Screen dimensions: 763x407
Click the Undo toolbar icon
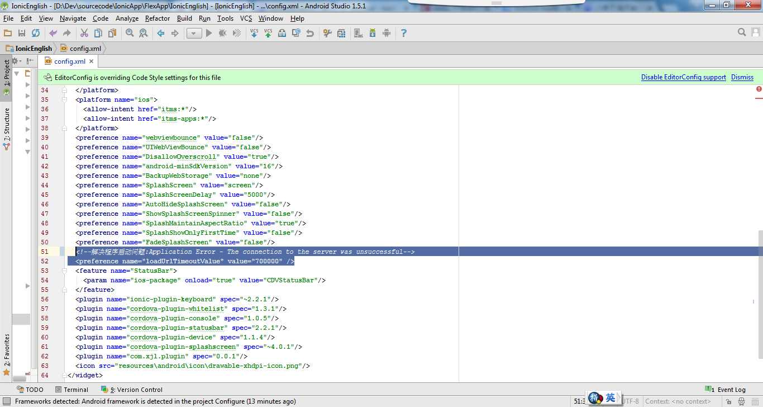(x=53, y=34)
